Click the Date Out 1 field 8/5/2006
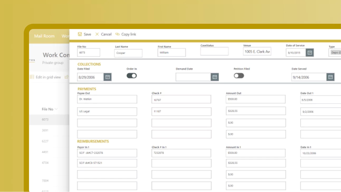 (321, 100)
